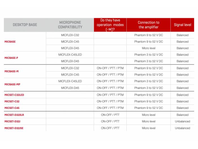
Task: Click the MICSET-D32JSE row label
Action: pyautogui.click(x=14, y=128)
